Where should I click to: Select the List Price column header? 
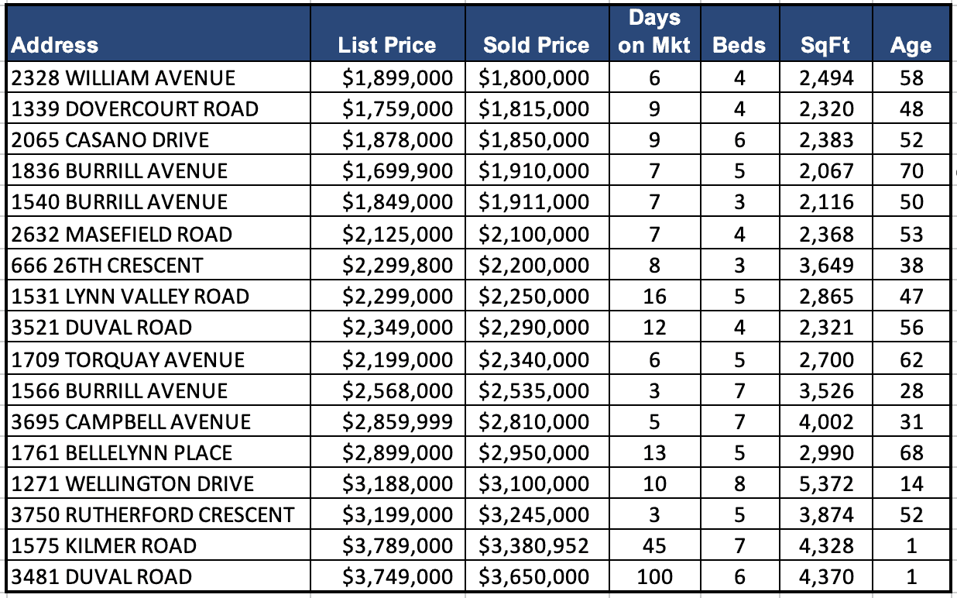click(x=387, y=45)
